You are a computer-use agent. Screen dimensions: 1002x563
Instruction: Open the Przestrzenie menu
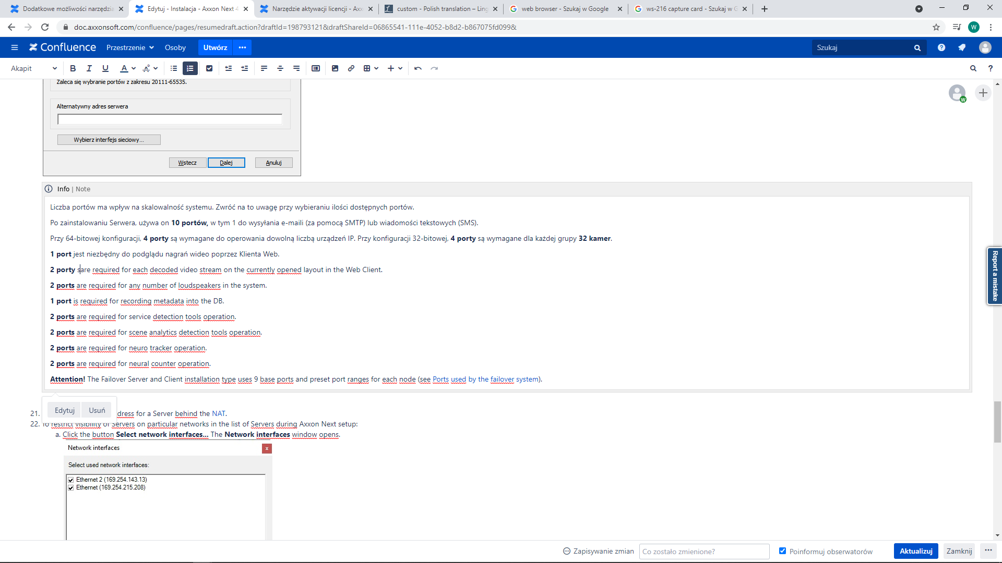pos(130,47)
